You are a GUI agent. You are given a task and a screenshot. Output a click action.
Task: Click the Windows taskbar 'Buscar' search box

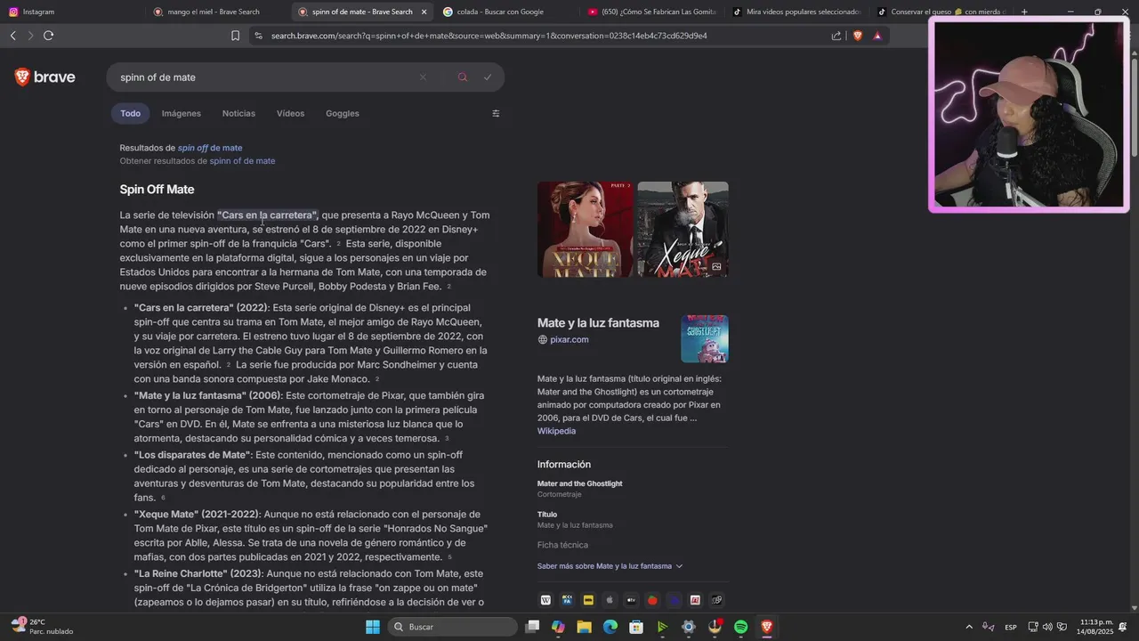[x=452, y=627]
